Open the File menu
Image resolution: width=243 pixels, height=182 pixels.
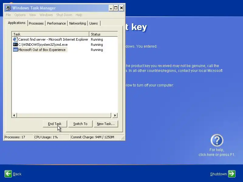coord(8,15)
